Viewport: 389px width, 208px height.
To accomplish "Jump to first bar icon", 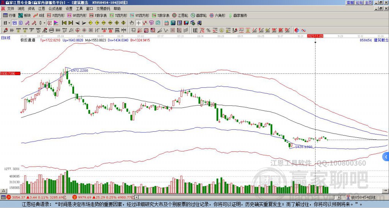I will 64,23.
